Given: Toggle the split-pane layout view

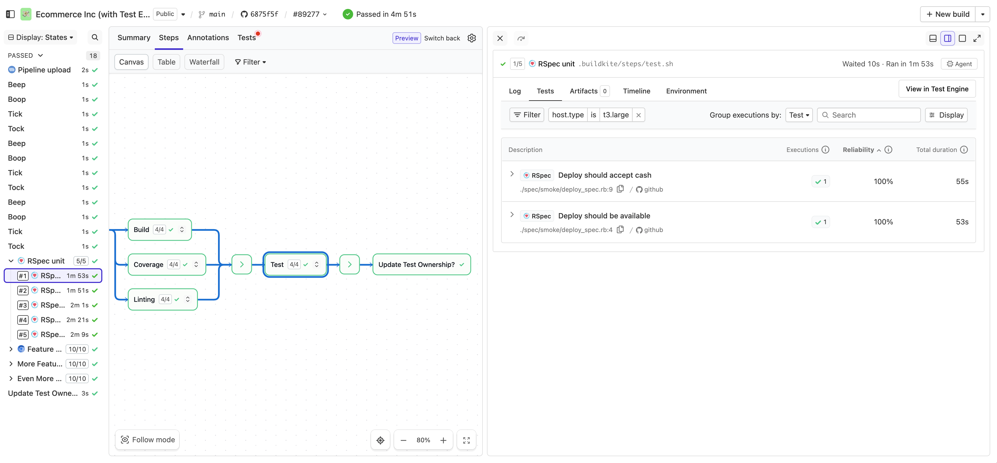Looking at the screenshot, I should pos(947,38).
